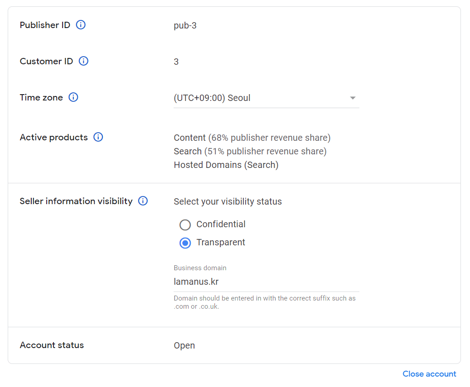Viewport: 470px width, 387px height.
Task: Click the Search 51% revenue share line
Action: pyautogui.click(x=250, y=151)
